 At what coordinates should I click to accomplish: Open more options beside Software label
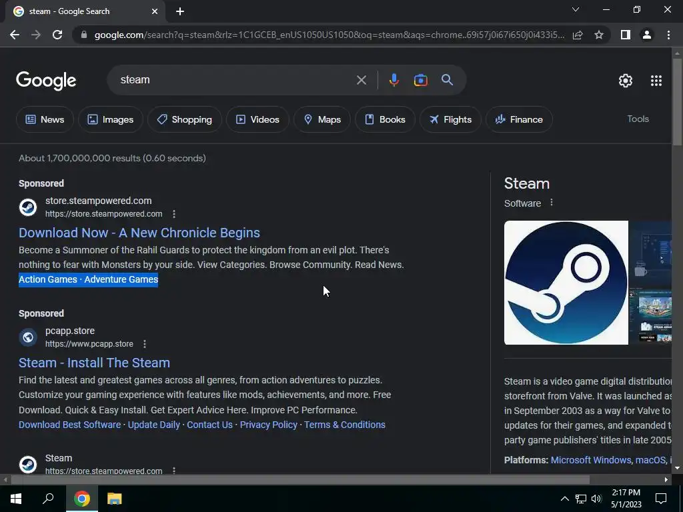(x=552, y=203)
